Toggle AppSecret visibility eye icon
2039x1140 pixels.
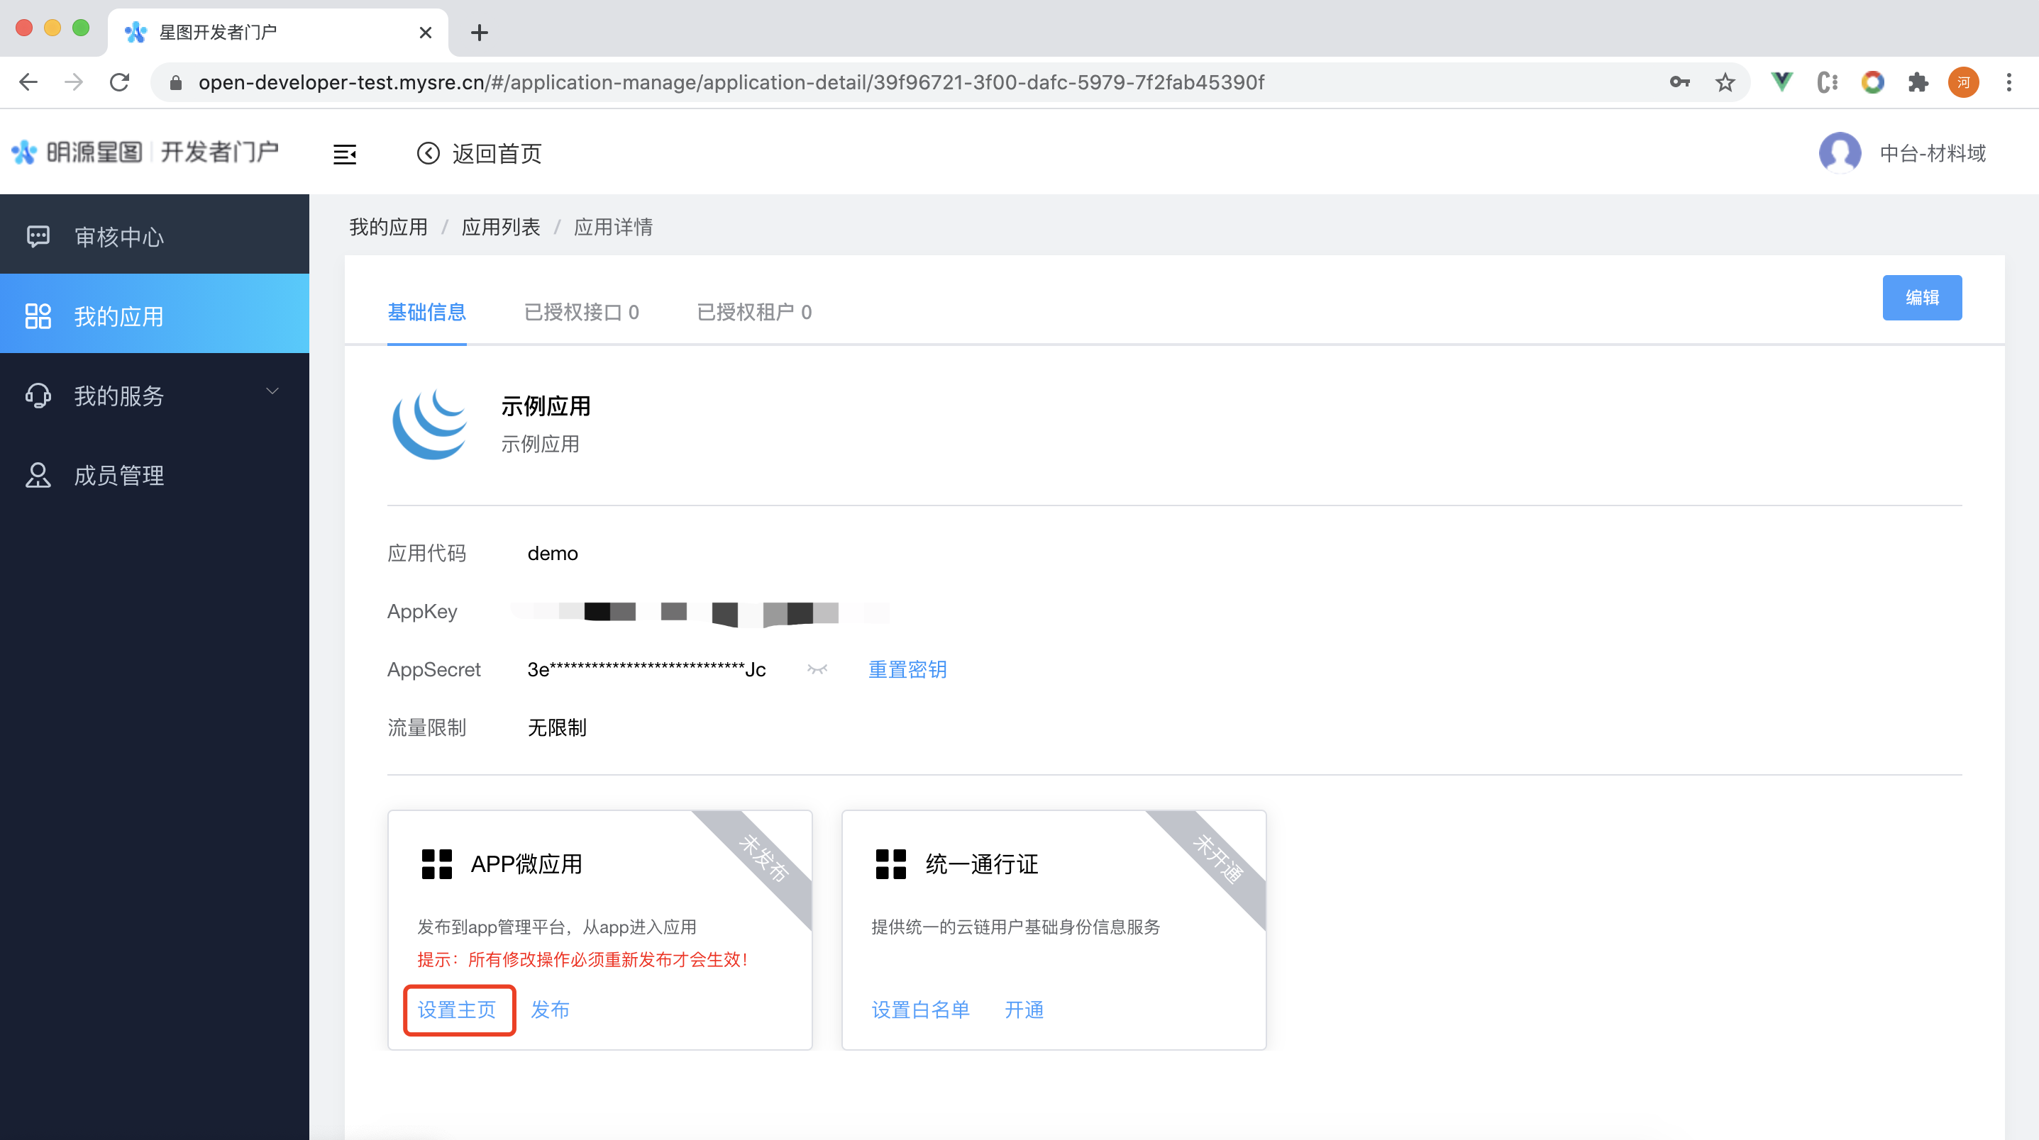point(817,669)
